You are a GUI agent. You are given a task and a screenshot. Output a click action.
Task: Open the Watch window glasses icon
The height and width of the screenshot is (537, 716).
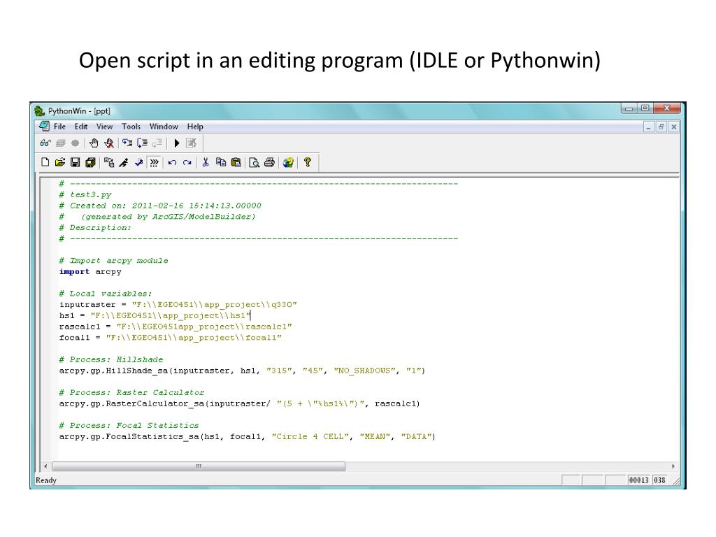pos(45,143)
